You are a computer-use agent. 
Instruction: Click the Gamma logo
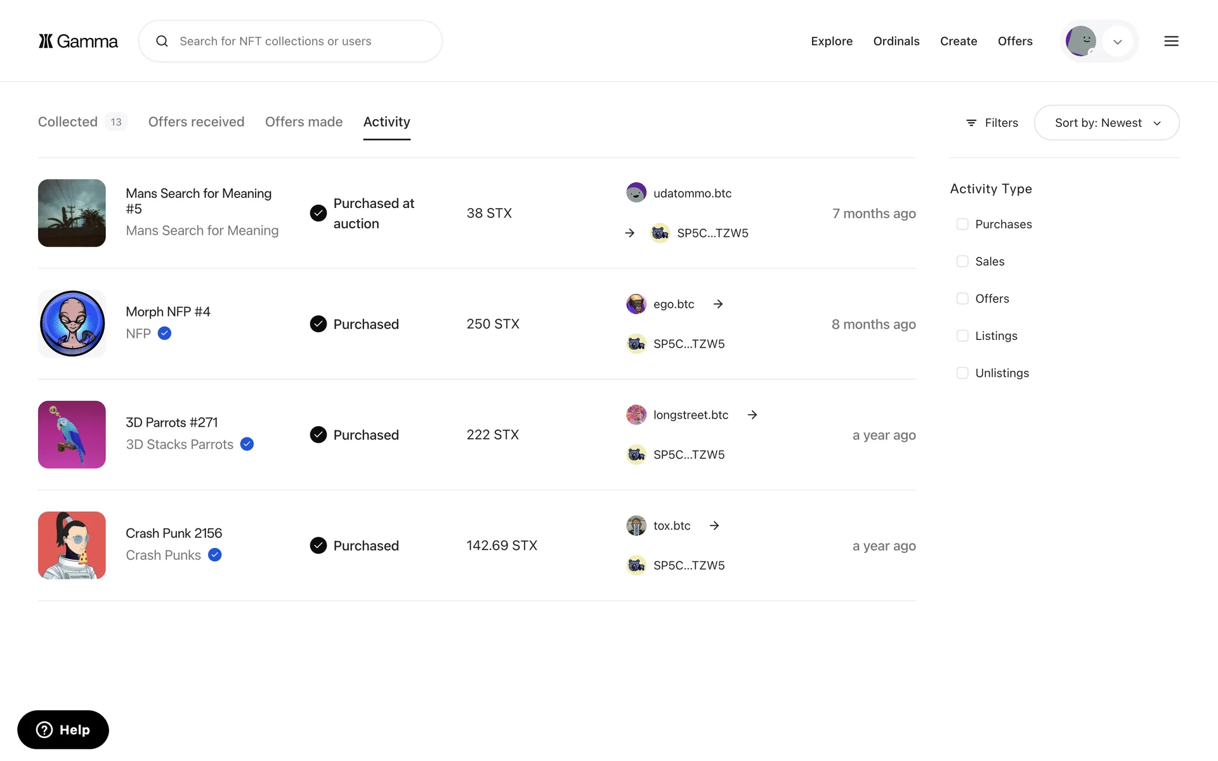[x=78, y=41]
